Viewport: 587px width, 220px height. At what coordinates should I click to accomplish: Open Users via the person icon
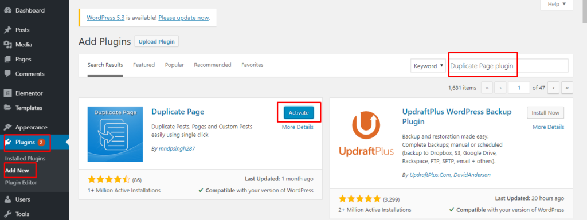click(x=7, y=199)
